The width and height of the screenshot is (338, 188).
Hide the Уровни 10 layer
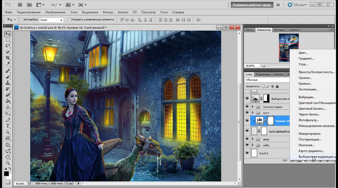coord(247,121)
